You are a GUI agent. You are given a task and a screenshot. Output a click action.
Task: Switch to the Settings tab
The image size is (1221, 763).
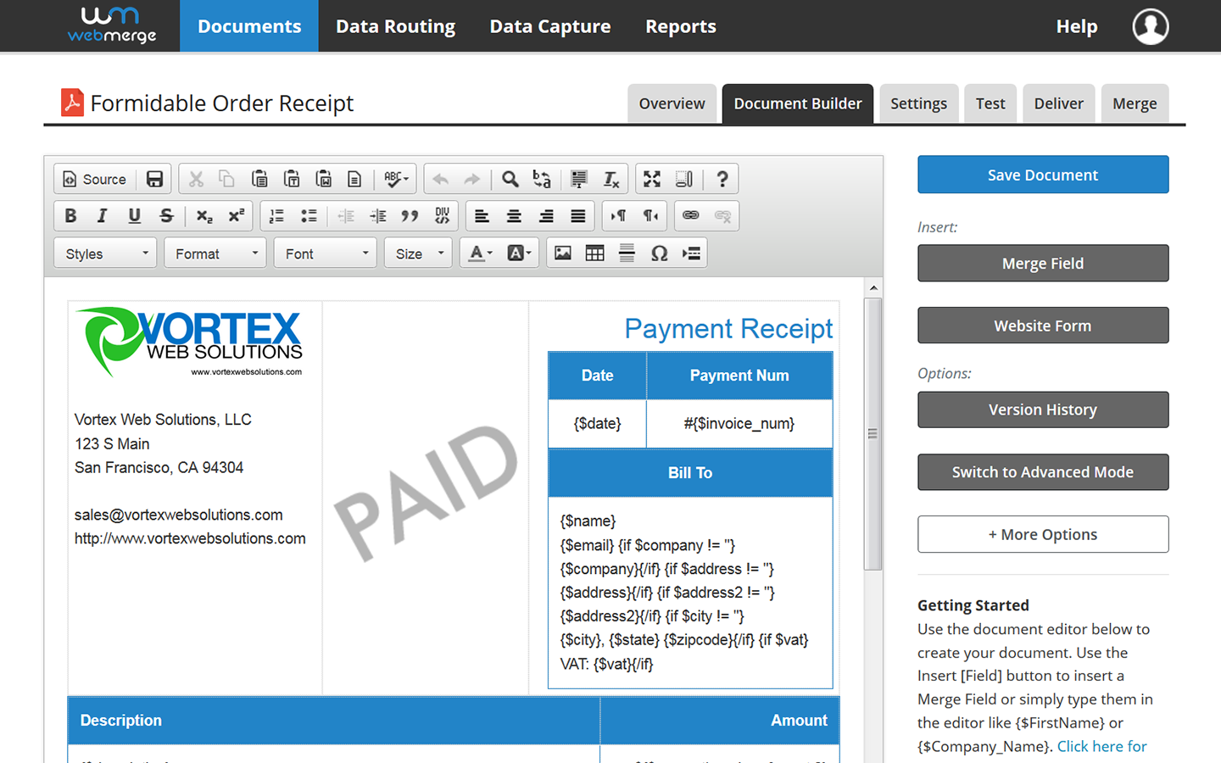[x=919, y=103]
